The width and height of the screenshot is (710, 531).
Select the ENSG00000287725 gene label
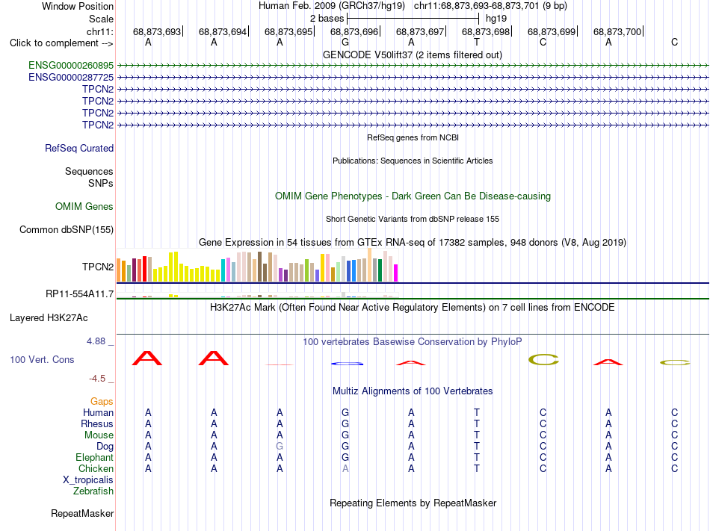[x=71, y=78]
